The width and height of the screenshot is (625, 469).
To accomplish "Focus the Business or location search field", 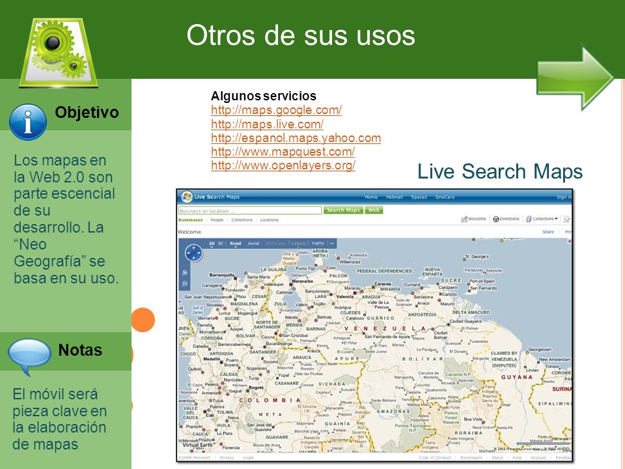I will (250, 210).
